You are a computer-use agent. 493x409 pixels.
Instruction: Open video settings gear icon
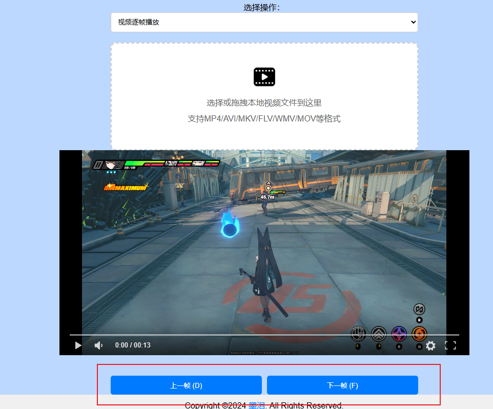430,345
